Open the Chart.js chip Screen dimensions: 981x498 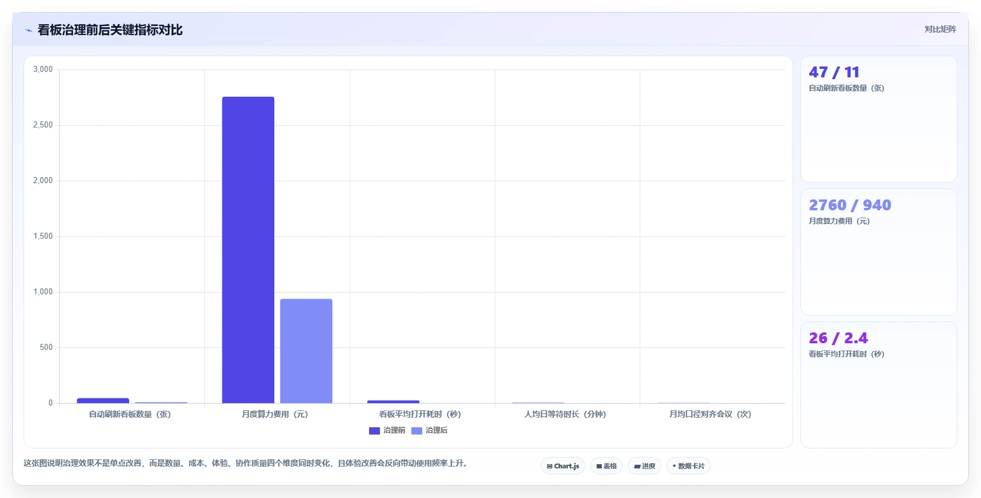click(x=563, y=466)
